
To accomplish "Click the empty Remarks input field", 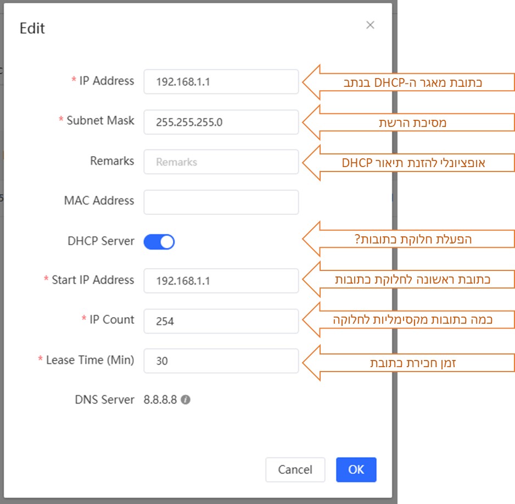I will tap(221, 162).
